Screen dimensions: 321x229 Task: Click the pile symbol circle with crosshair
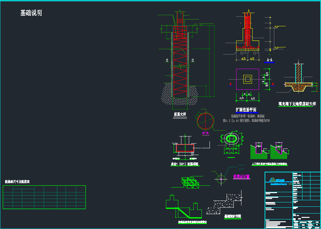pos(221,179)
